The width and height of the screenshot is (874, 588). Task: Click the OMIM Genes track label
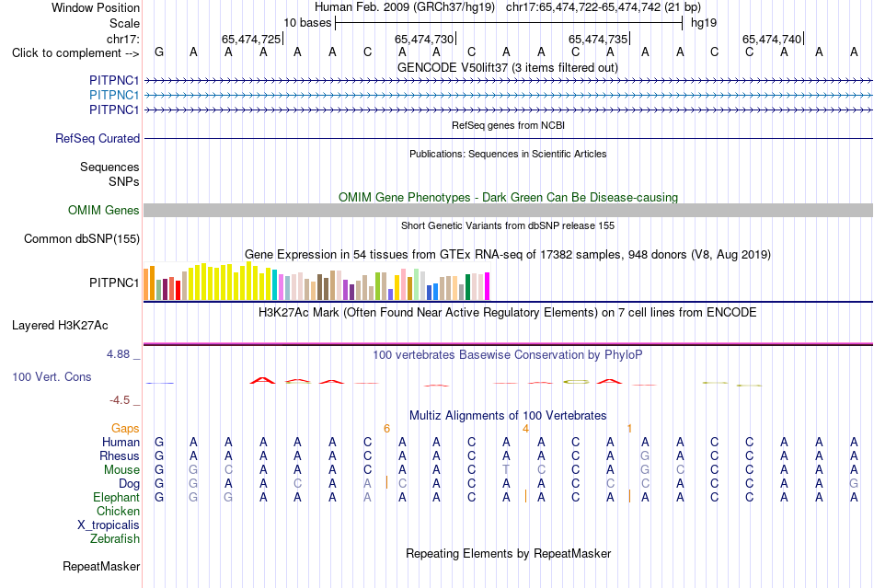click(x=104, y=210)
